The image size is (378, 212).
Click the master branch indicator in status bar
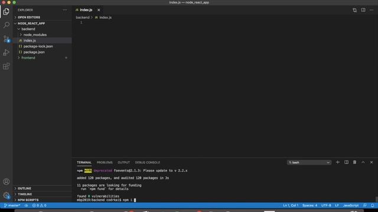[12, 206]
